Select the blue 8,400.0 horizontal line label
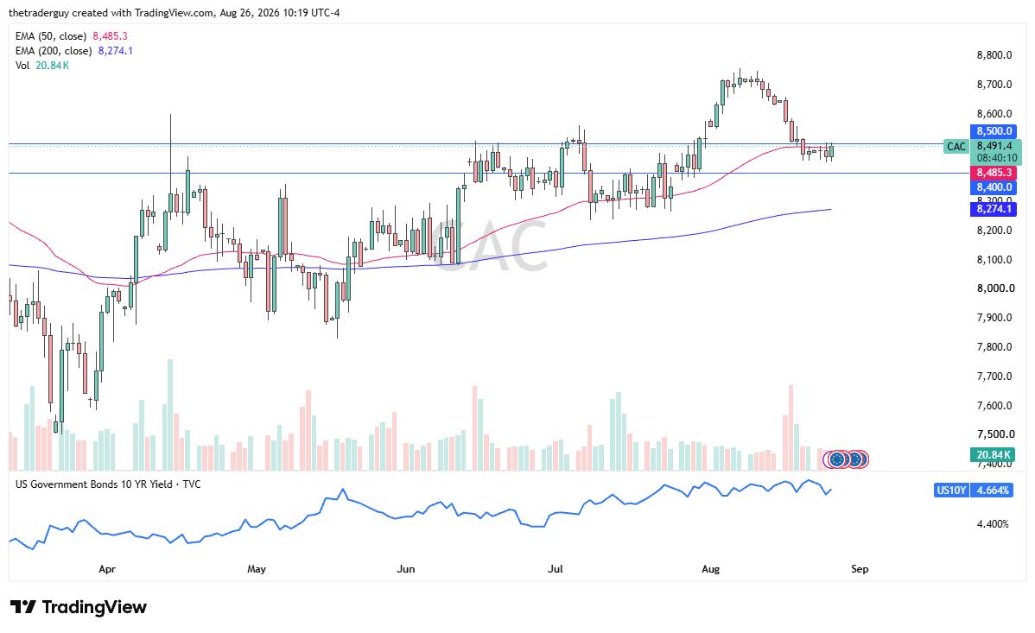 (x=994, y=187)
